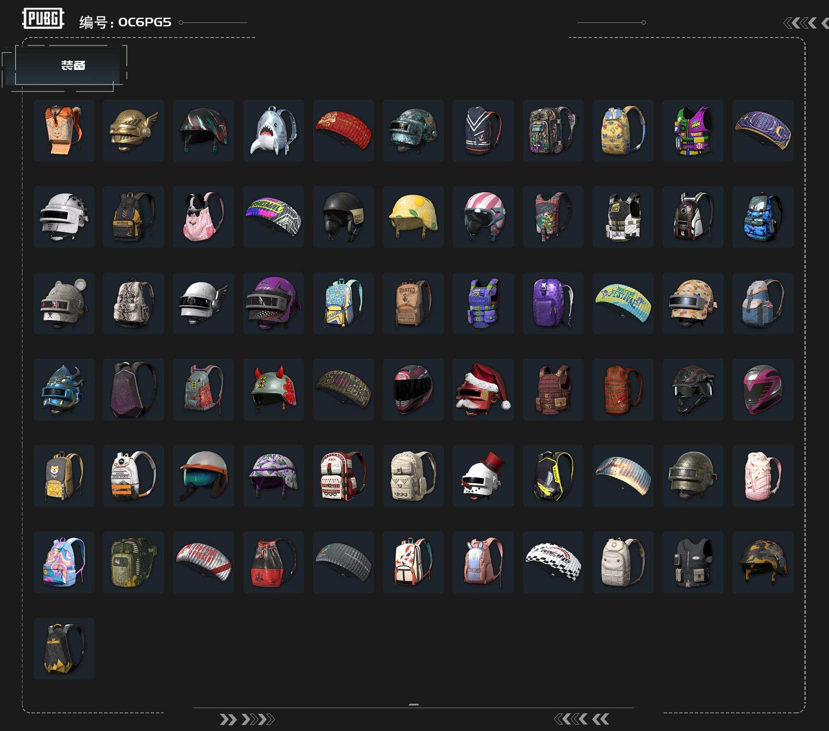Choose the gray mouse-ear helmet
The image size is (829, 731).
pyautogui.click(x=64, y=303)
